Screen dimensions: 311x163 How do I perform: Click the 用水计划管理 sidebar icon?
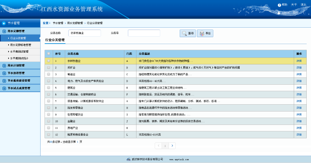click(x=4, y=66)
